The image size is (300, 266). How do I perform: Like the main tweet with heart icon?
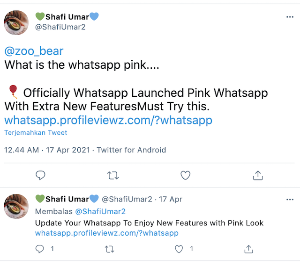[186, 175]
